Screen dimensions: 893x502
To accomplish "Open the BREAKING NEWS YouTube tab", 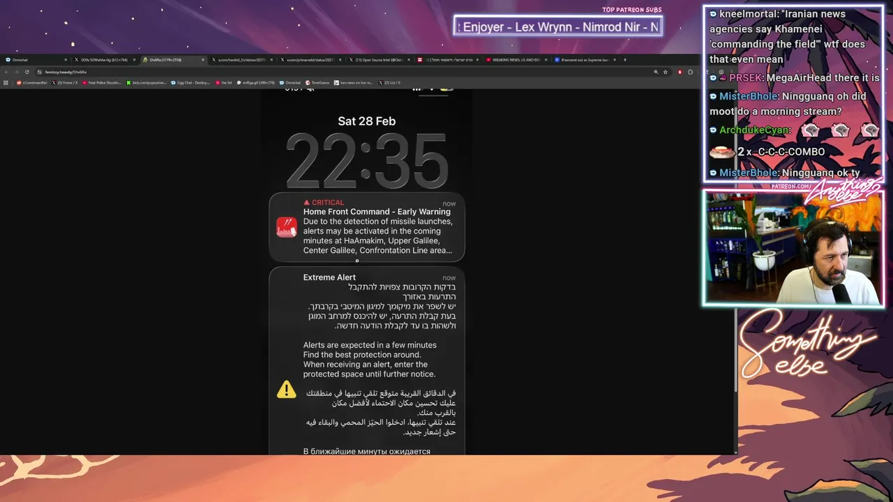I will 518,60.
